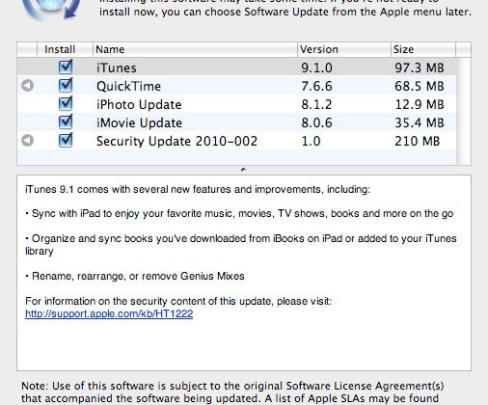Select the Security Update 2010-002 row name
Screen dimensions: 488x405
pyautogui.click(x=176, y=141)
